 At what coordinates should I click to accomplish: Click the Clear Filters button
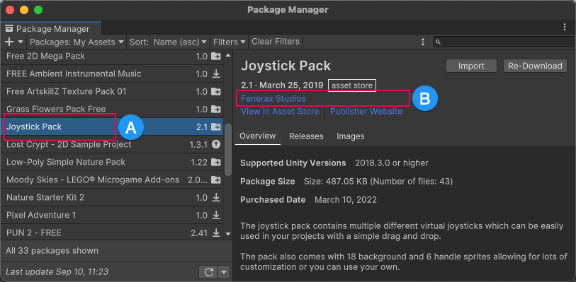276,42
